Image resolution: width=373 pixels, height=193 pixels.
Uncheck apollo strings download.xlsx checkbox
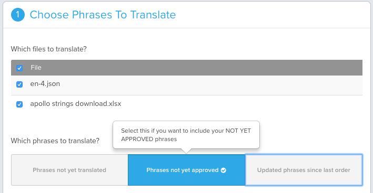pyautogui.click(x=19, y=104)
